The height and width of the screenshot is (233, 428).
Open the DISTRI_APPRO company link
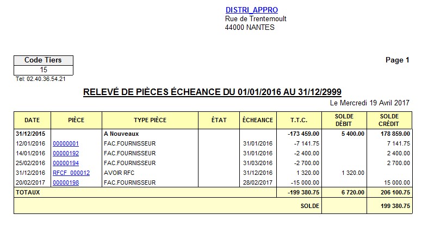click(251, 10)
